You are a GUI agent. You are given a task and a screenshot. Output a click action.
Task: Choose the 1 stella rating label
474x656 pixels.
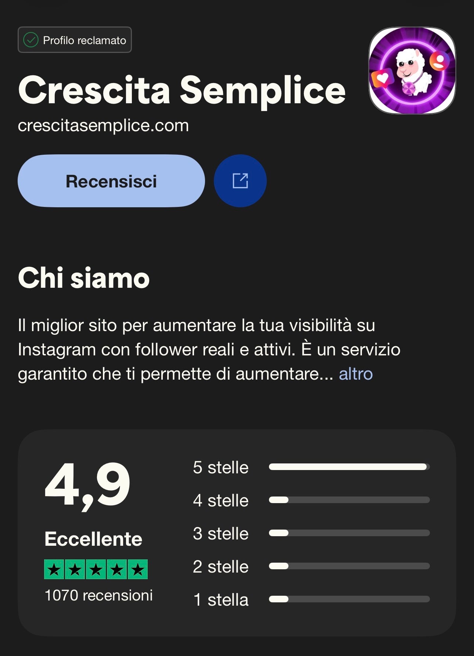[220, 600]
